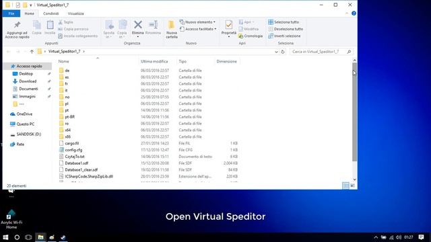Click Virtual_Speditor1_7 in address bar

[x=65, y=51]
